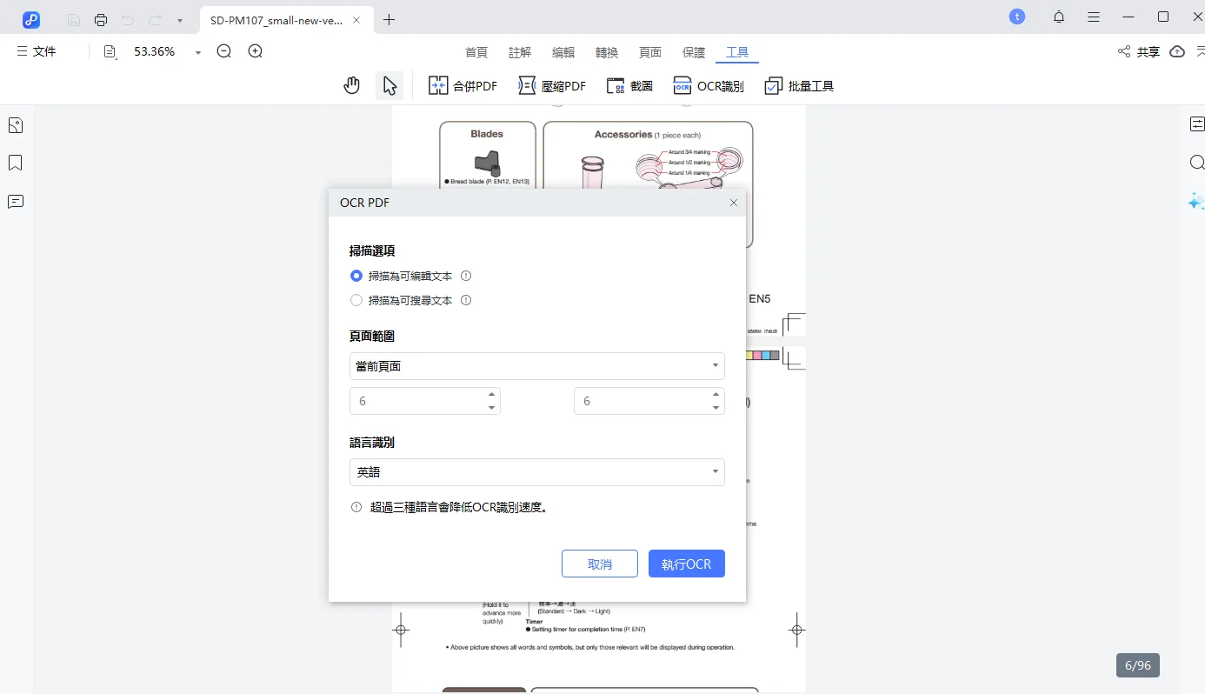Image resolution: width=1205 pixels, height=694 pixels.
Task: Click the 取消 button
Action: point(600,564)
